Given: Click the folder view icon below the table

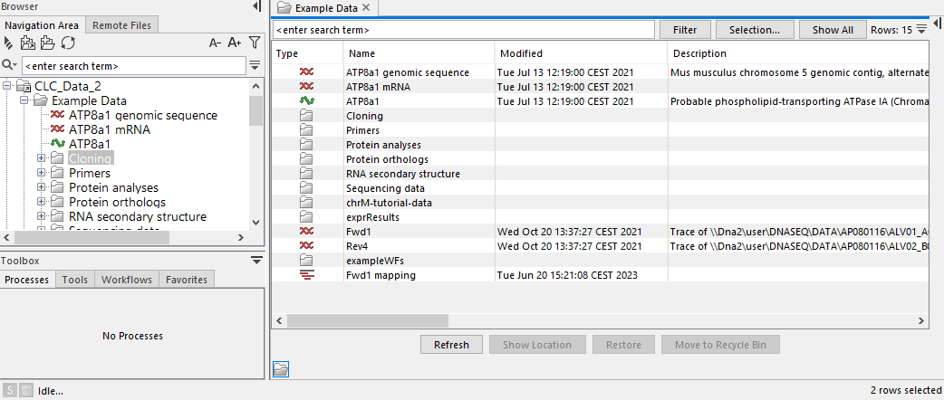Looking at the screenshot, I should pyautogui.click(x=281, y=368).
